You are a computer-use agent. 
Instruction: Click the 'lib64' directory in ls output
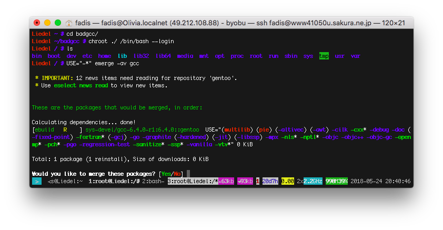[x=163, y=56]
